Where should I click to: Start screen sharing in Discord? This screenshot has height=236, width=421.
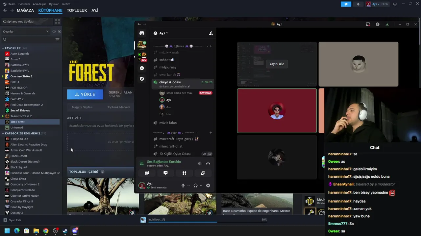[x=165, y=173]
